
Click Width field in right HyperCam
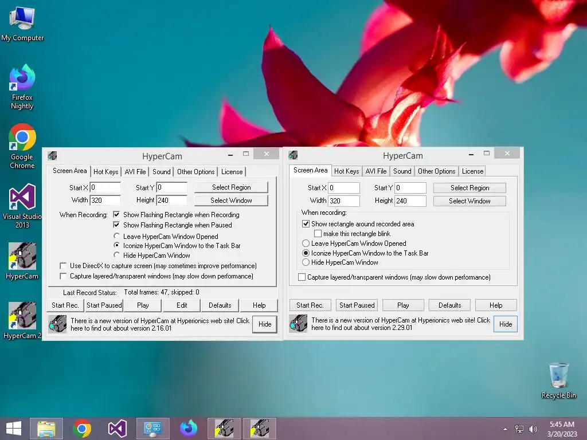344,201
